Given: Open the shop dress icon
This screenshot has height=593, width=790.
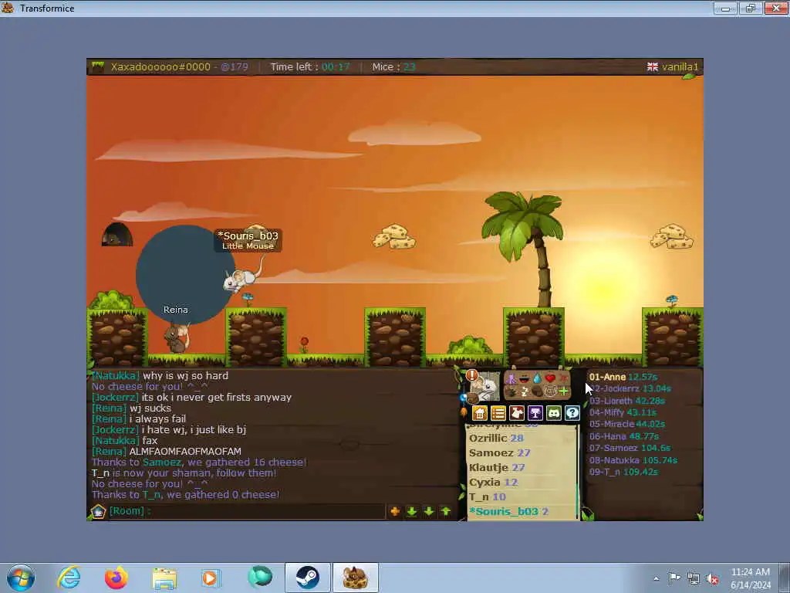Looking at the screenshot, I should point(517,413).
